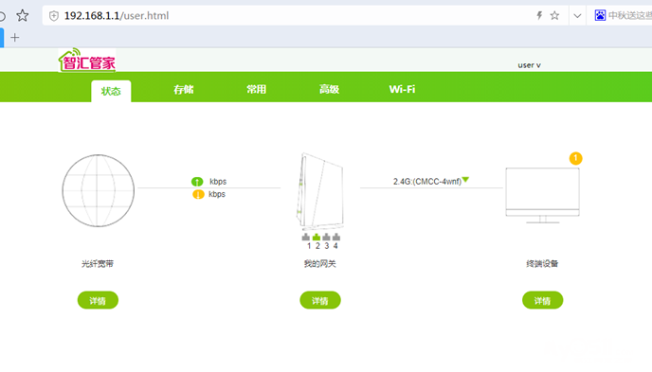The width and height of the screenshot is (652, 372).
Task: Open 详情 for 光纤宽带
Action: [98, 300]
